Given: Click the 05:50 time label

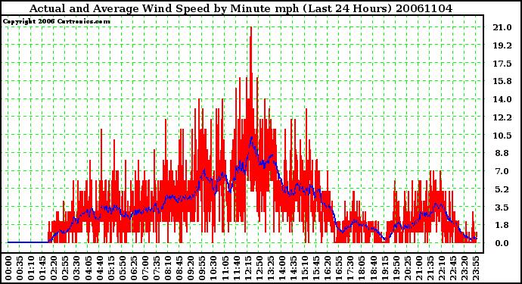Looking at the screenshot, I should tap(122, 268).
